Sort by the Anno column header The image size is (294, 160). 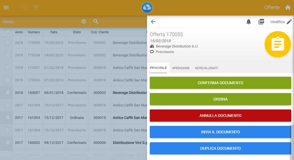pos(19,32)
